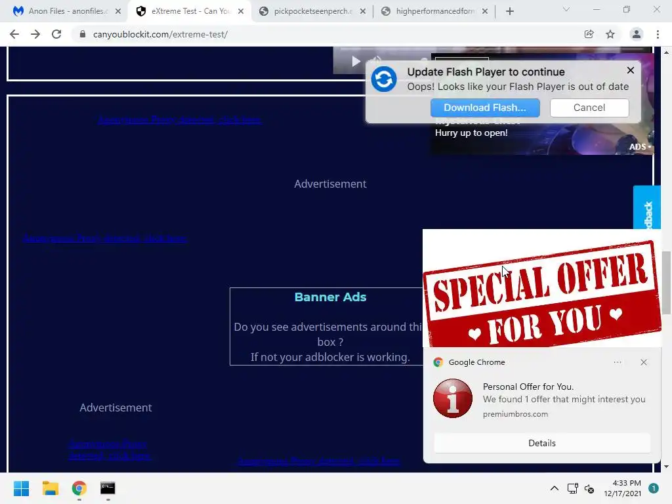Click the browser forward arrow
Viewport: 672px width, 504px height.
point(35,34)
